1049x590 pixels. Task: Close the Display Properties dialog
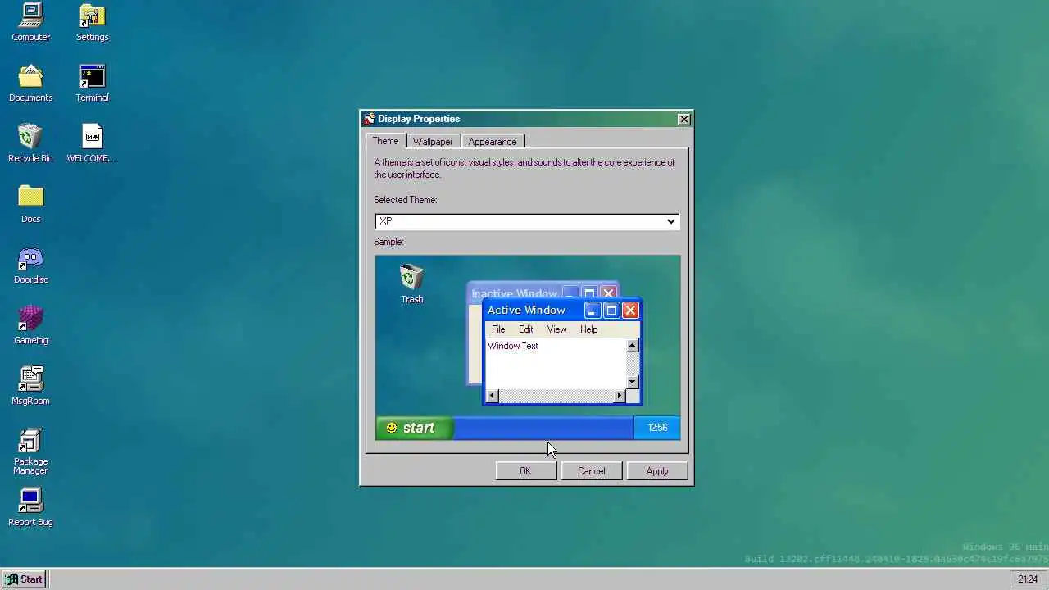[683, 119]
